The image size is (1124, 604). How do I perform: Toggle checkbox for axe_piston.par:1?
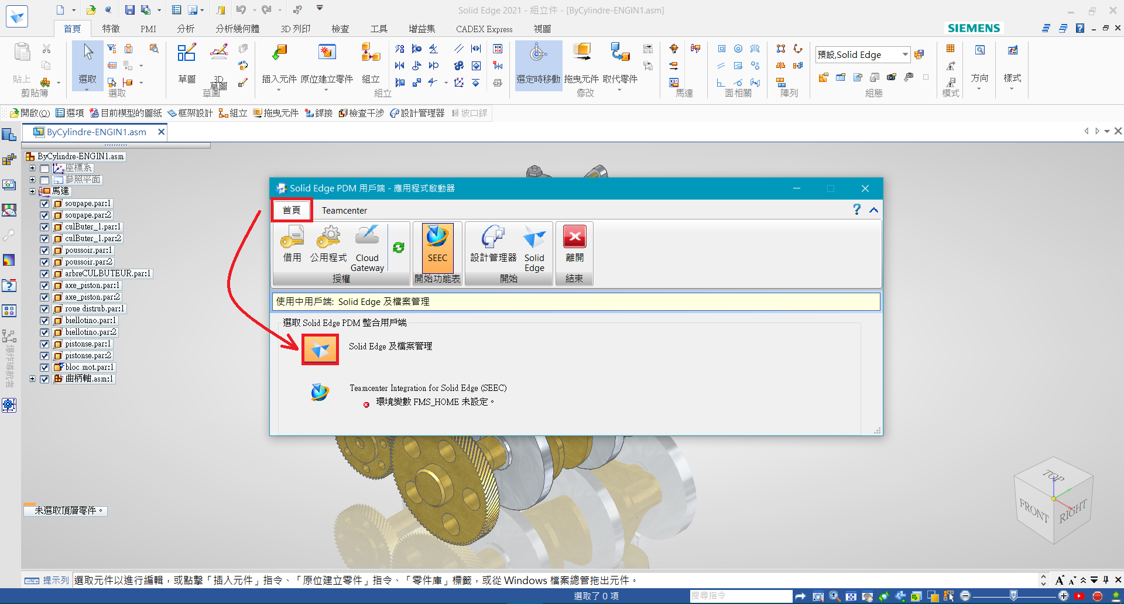pyautogui.click(x=44, y=286)
